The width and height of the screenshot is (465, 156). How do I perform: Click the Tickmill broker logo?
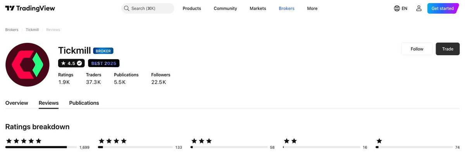(28, 65)
